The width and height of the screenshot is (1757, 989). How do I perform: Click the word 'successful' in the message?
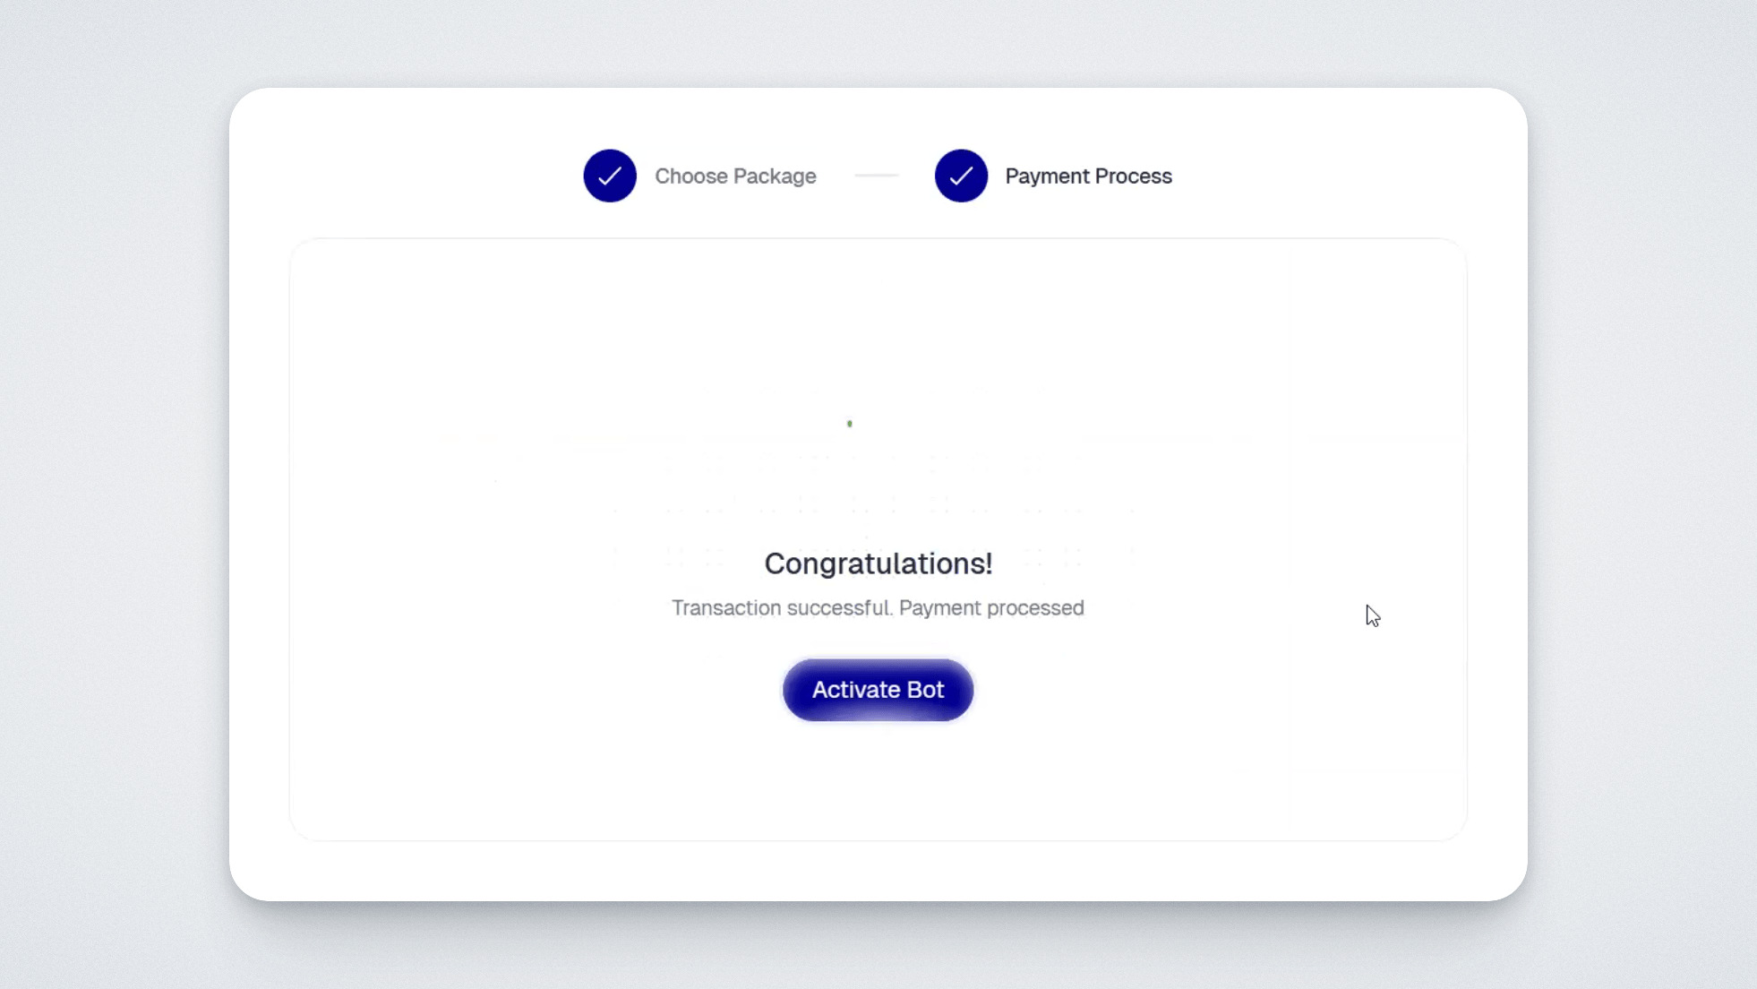pyautogui.click(x=839, y=608)
